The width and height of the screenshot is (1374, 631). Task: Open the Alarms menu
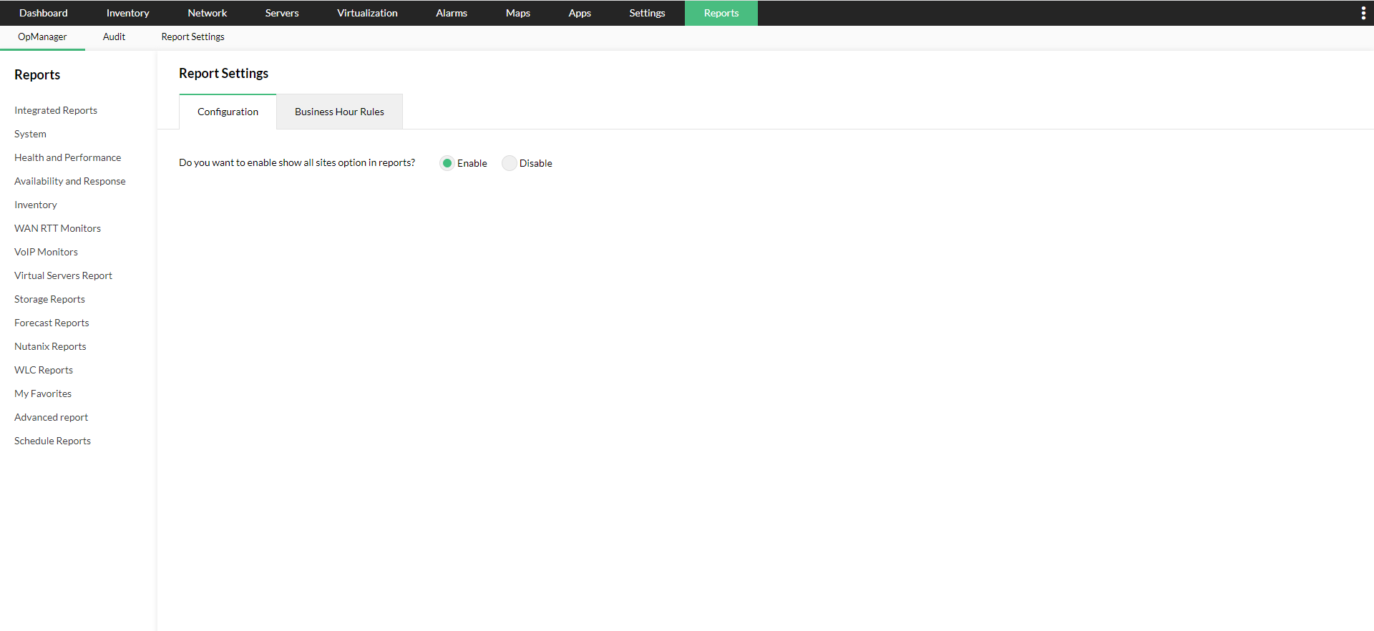452,13
